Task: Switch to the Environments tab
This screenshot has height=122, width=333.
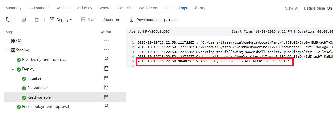Action: coord(39,8)
